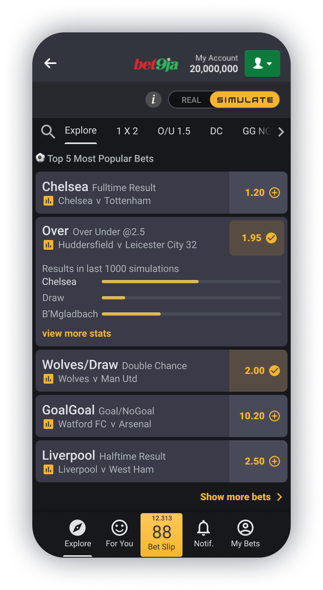
Task: Open the green account dropdown
Action: click(262, 64)
